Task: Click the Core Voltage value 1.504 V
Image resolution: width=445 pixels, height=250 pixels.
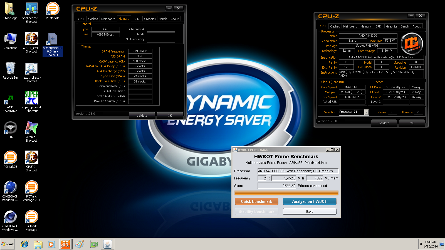Action: point(387,51)
